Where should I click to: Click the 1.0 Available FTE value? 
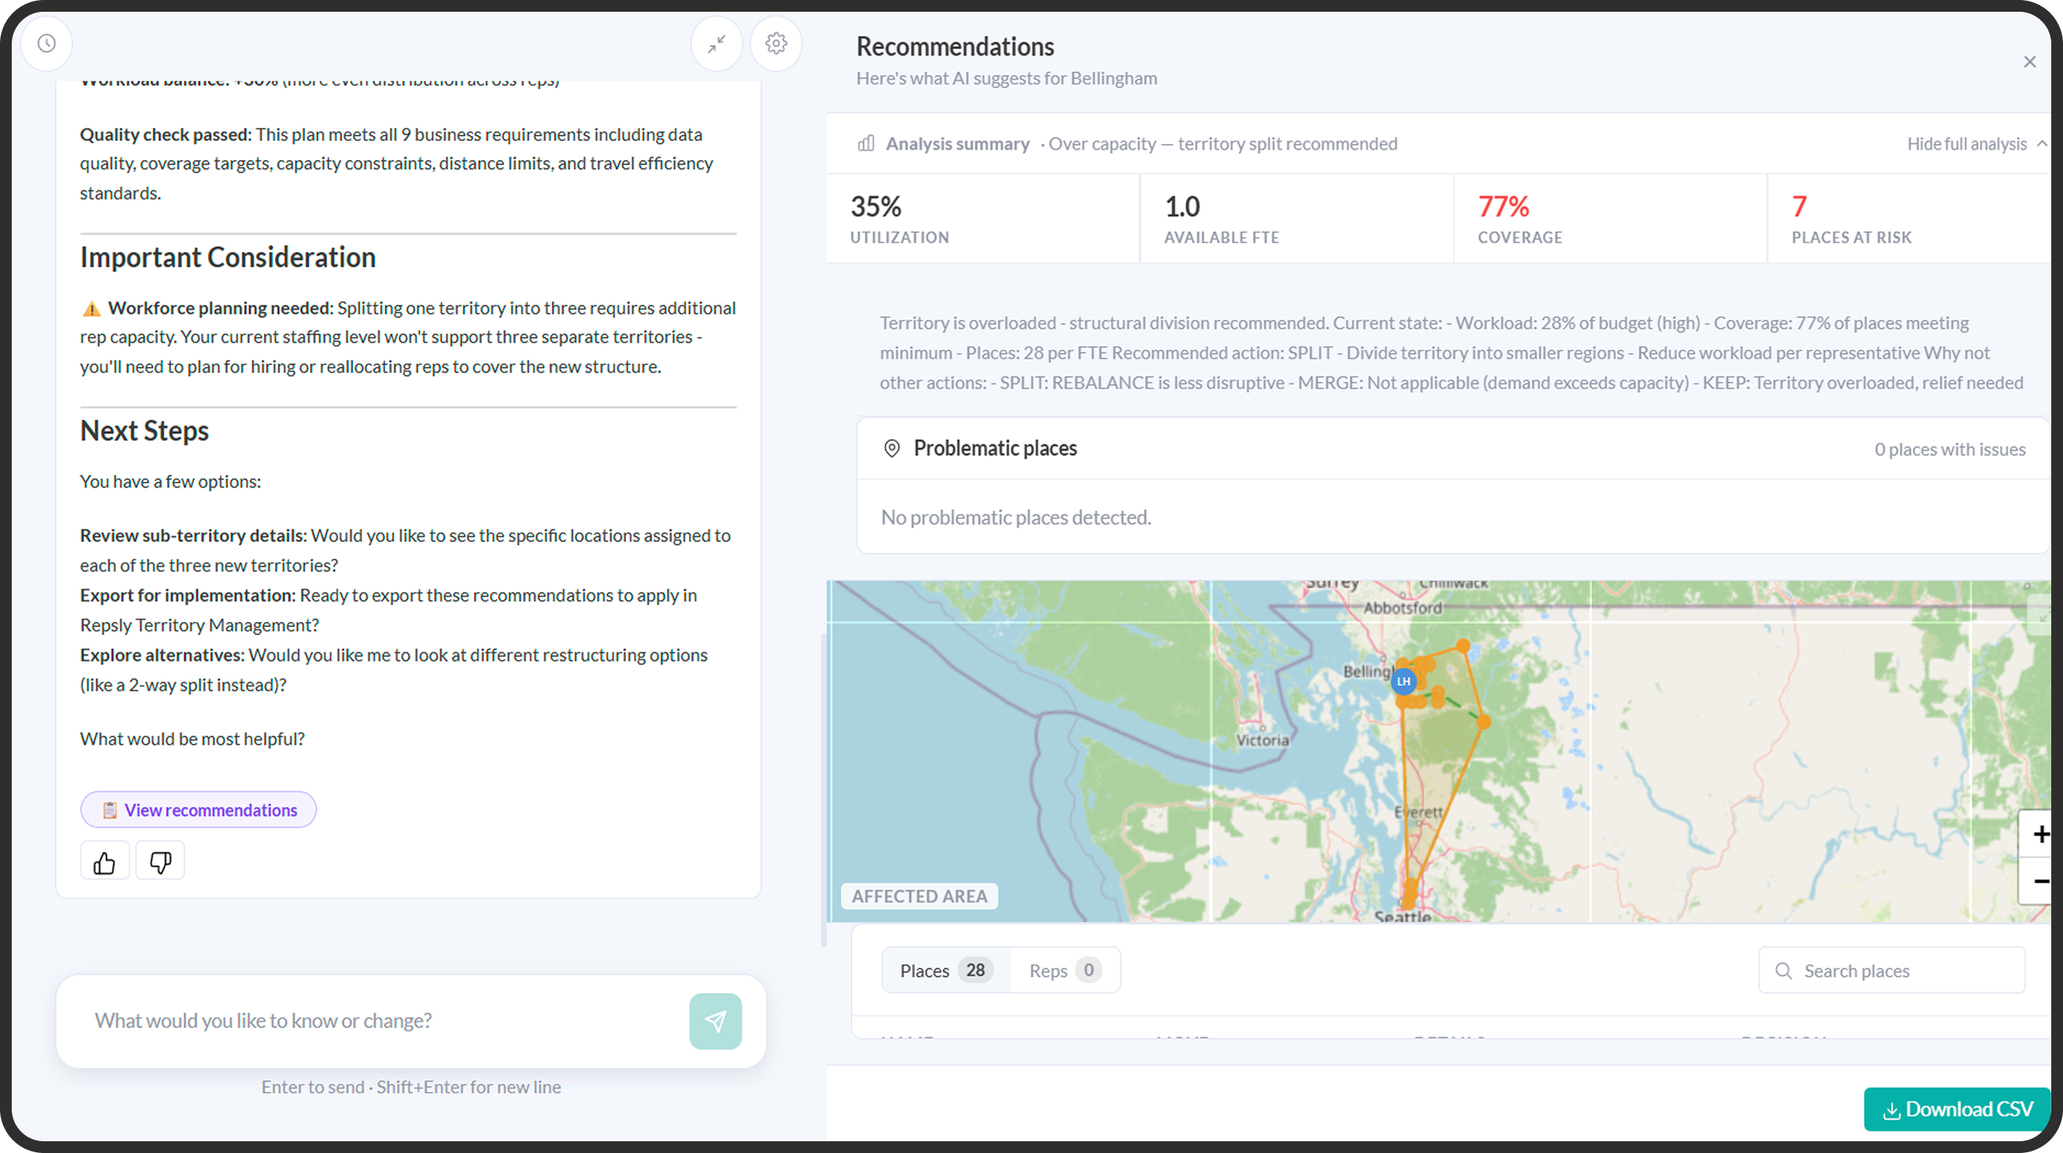coord(1182,206)
